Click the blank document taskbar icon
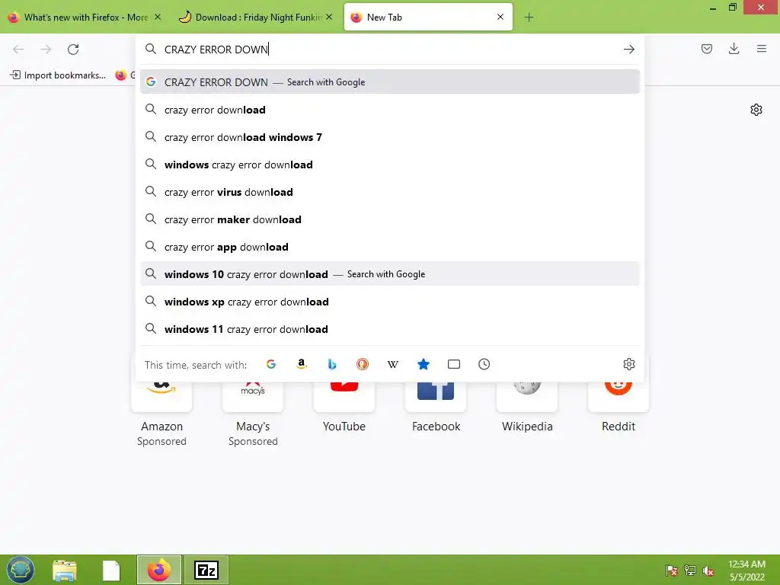Screen dimensions: 780x585 click(x=111, y=570)
